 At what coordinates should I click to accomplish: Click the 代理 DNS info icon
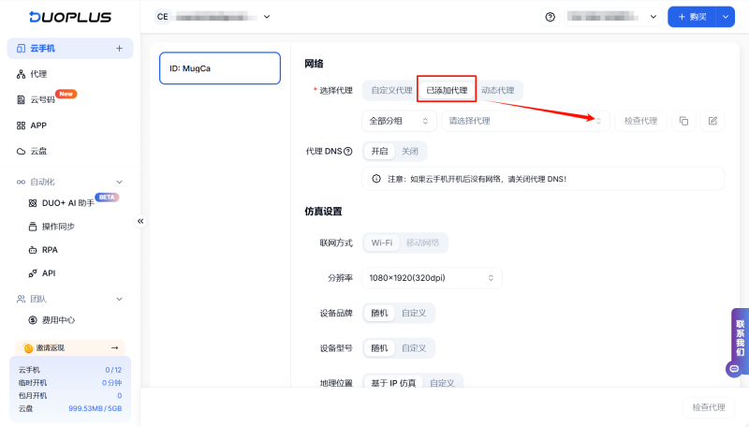[348, 152]
